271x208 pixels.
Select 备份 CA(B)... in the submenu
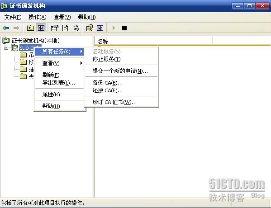(122, 83)
